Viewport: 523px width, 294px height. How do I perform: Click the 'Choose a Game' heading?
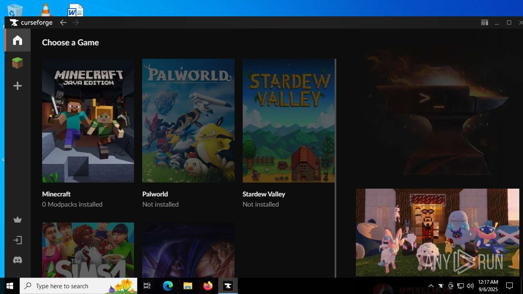[70, 42]
